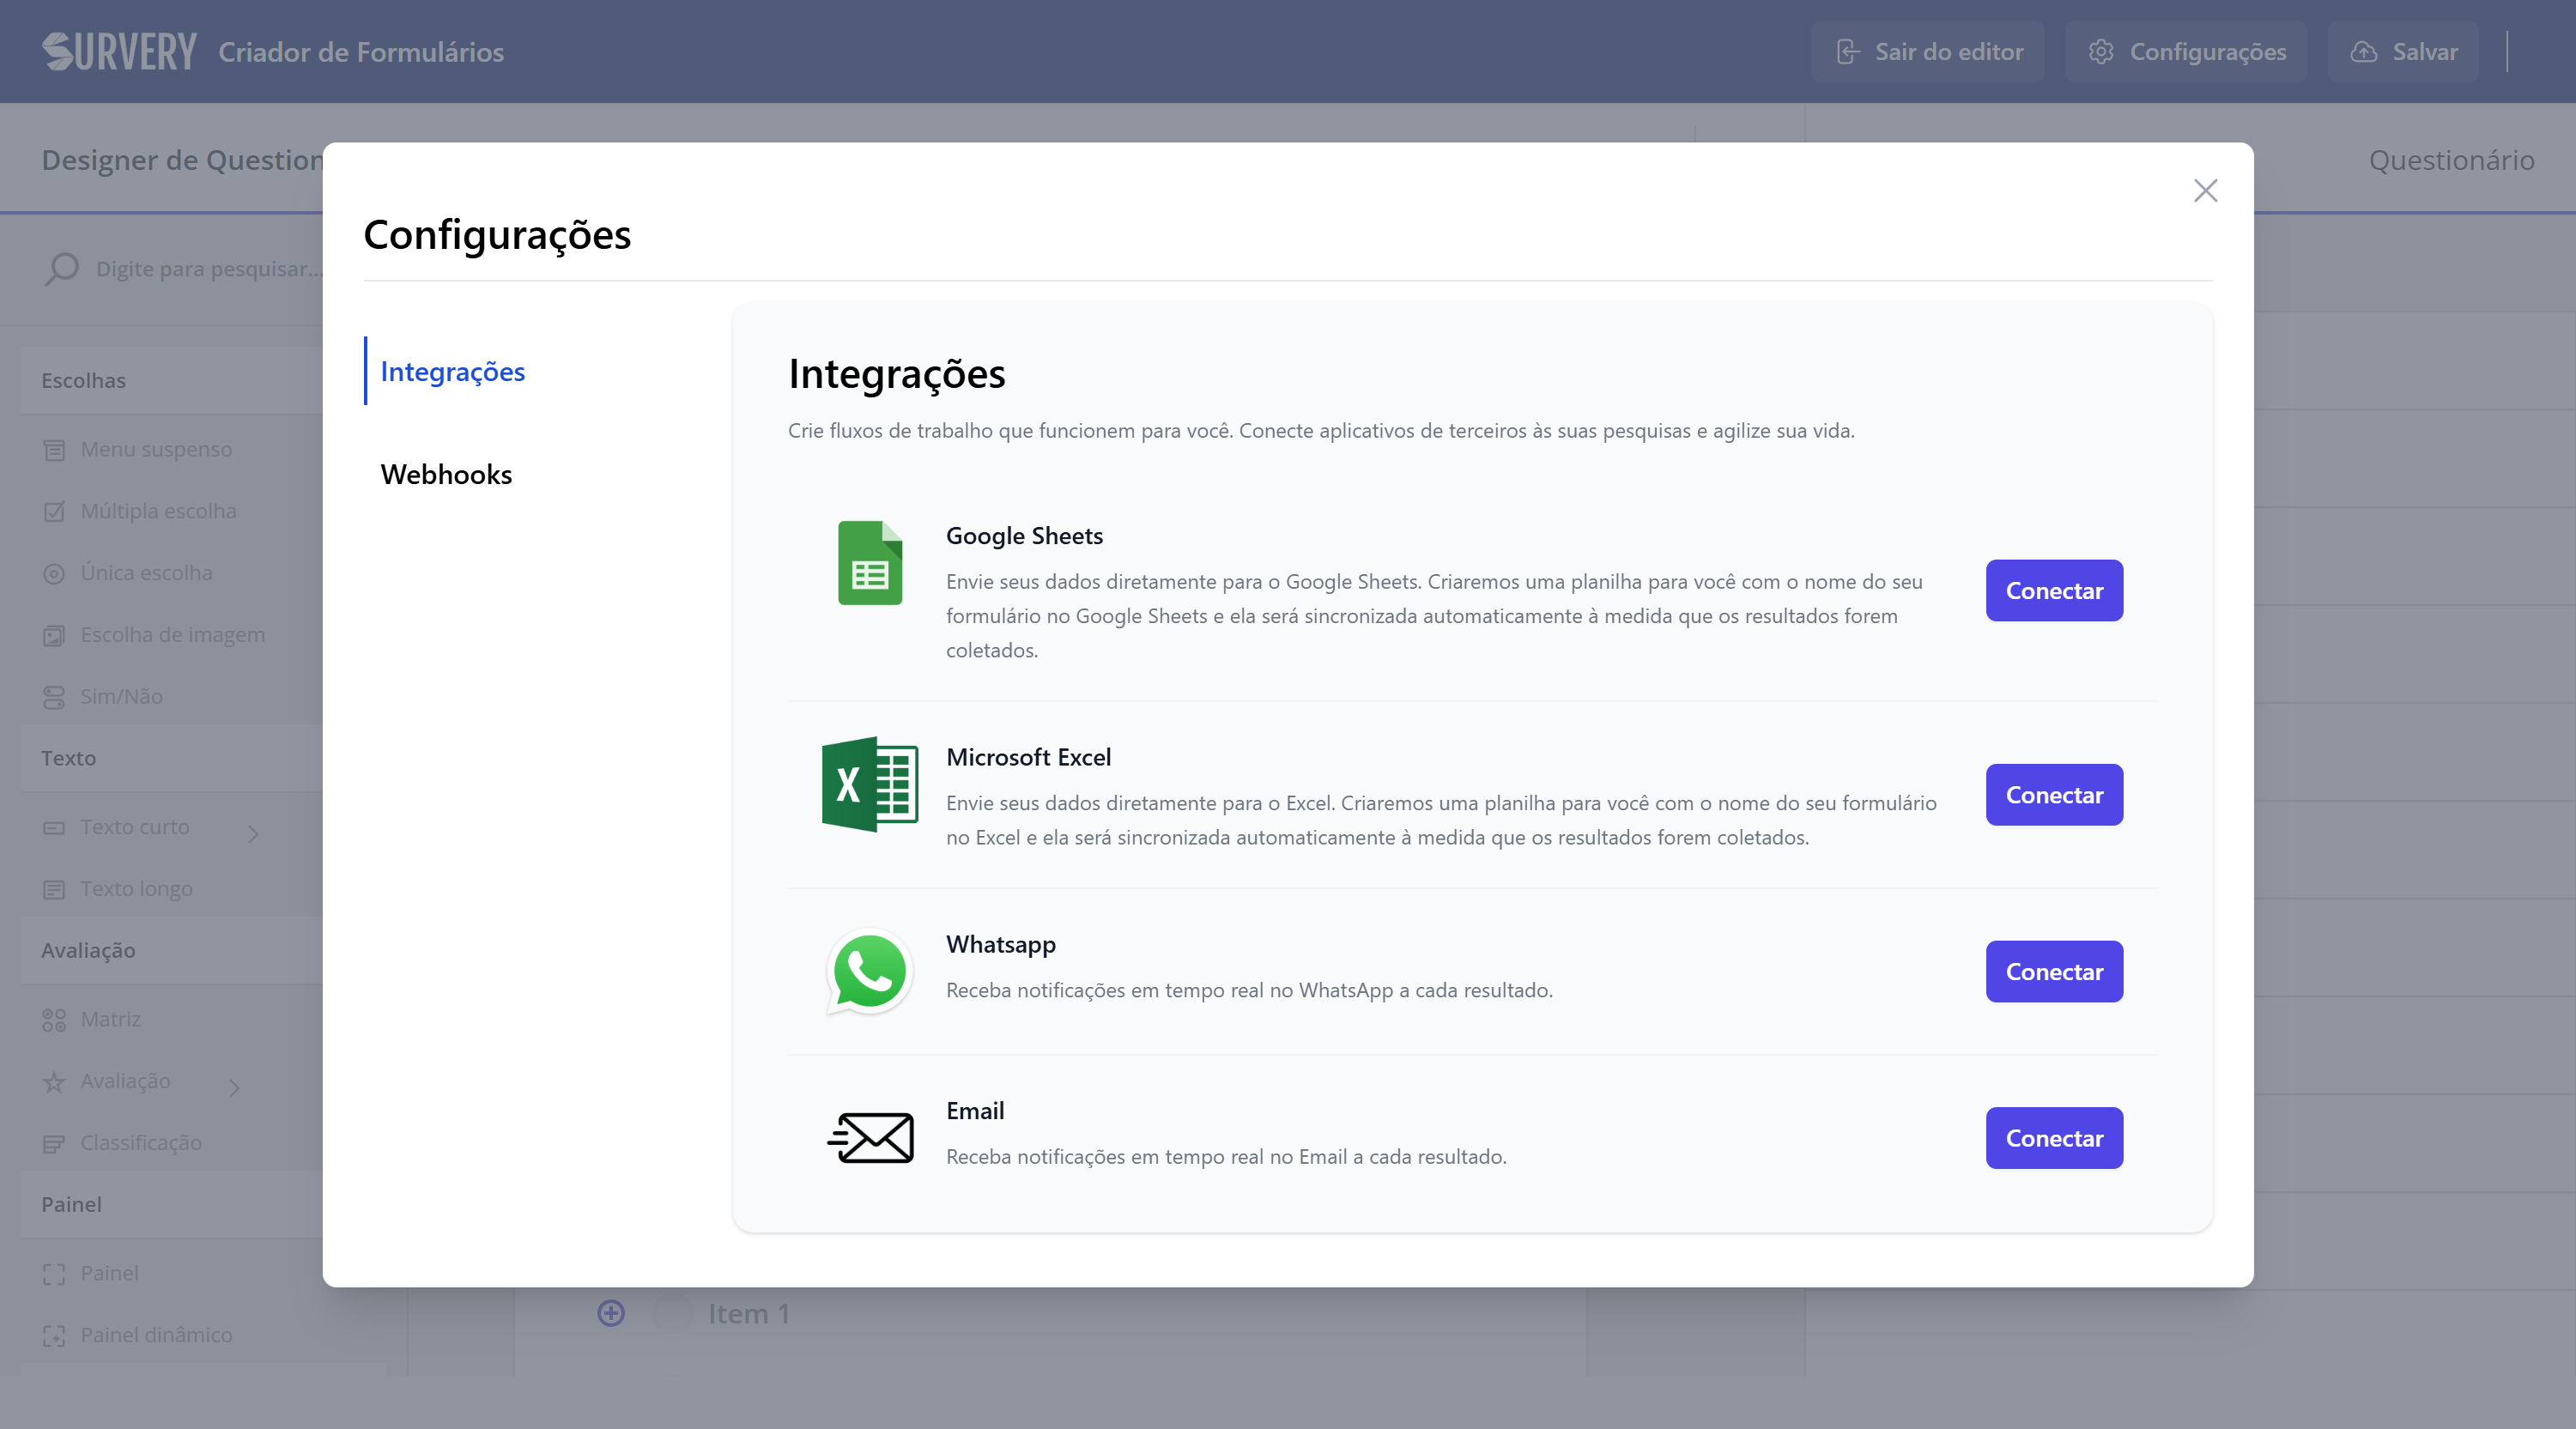The width and height of the screenshot is (2576, 1429).
Task: Select the Integrações settings tab
Action: tap(452, 371)
